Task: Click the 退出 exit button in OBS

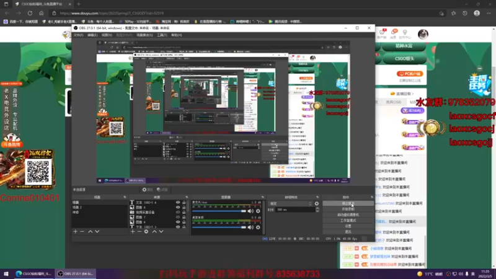Action: 348,232
